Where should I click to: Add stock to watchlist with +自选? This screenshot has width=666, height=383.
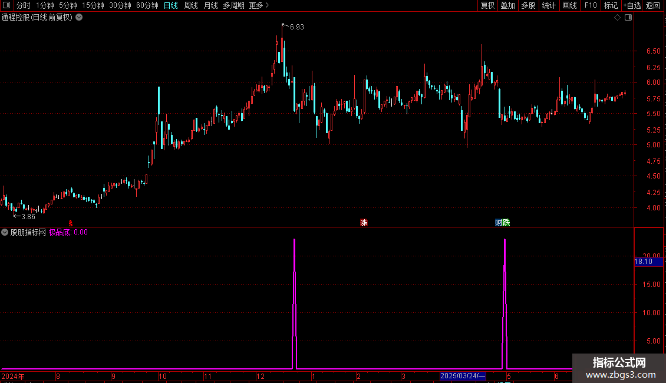tap(632, 5)
